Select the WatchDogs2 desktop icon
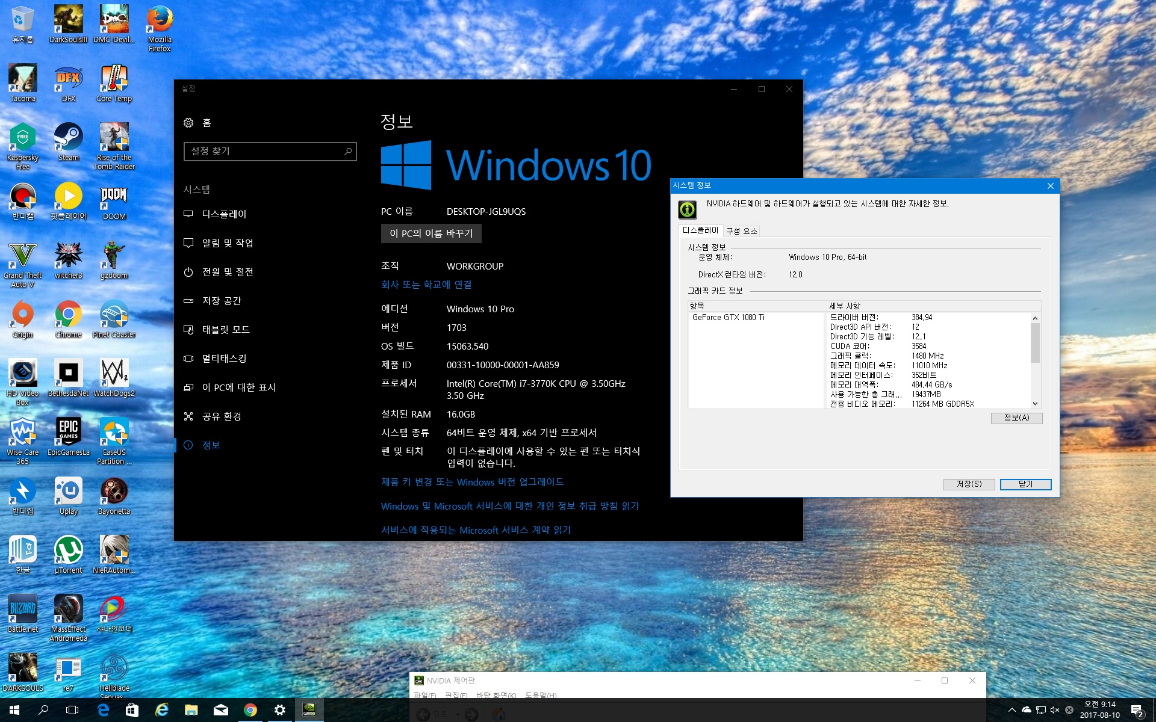1156x722 pixels. 114,378
